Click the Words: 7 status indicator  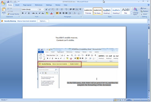coord(4,100)
